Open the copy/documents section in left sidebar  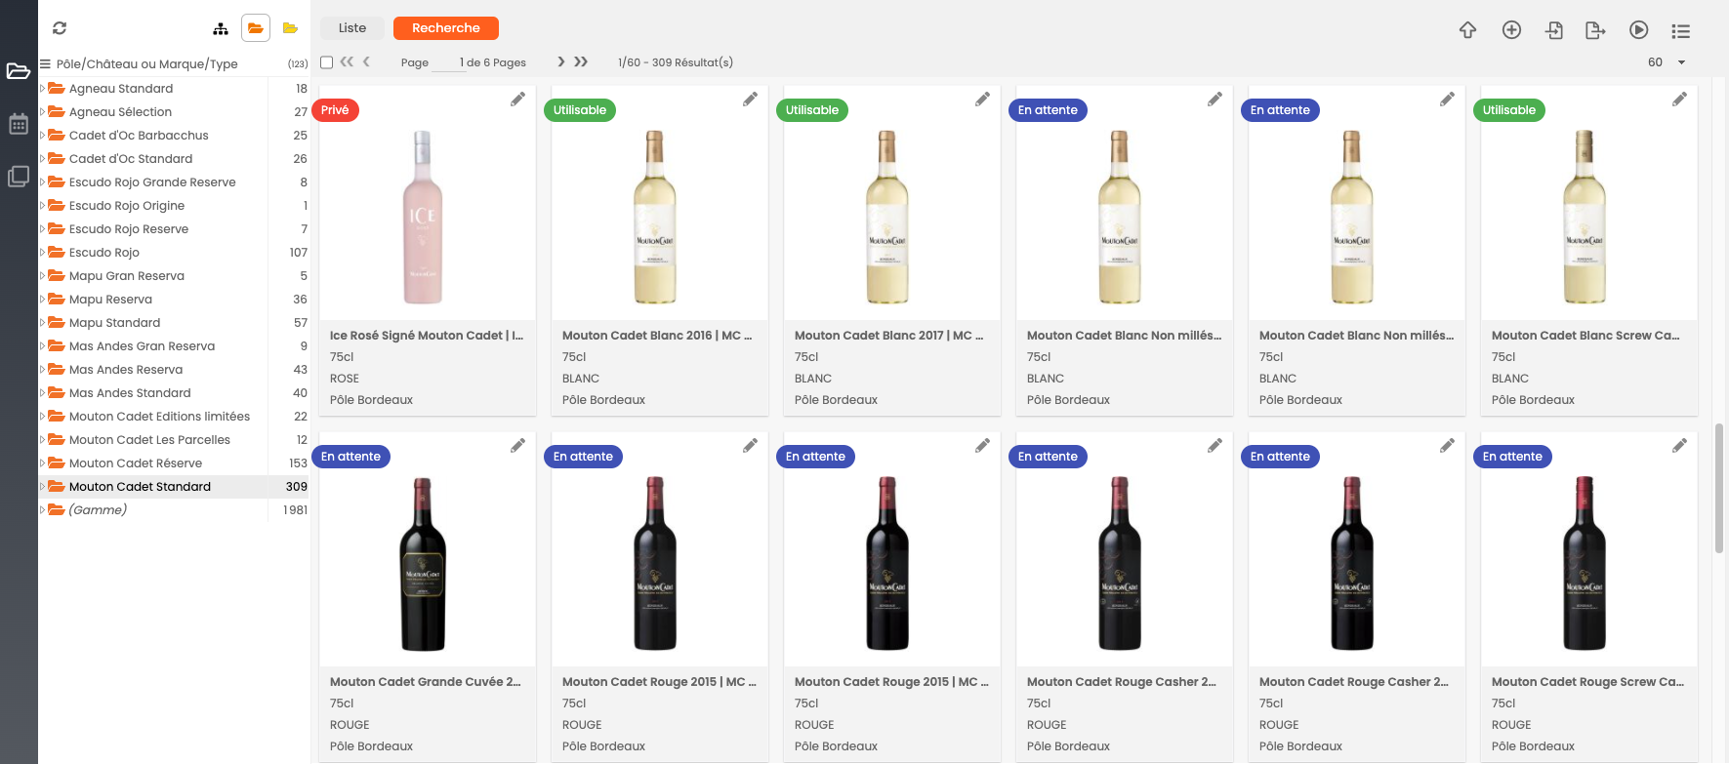pyautogui.click(x=19, y=177)
